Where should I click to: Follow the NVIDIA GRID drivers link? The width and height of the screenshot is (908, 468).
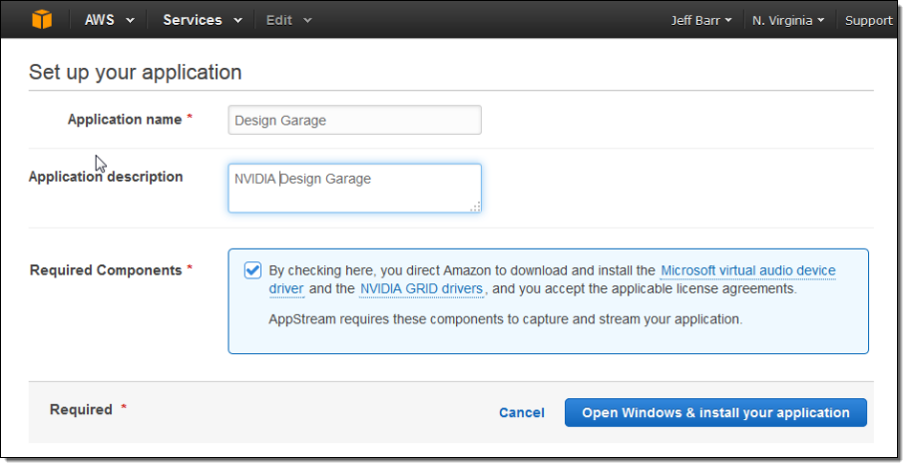422,289
